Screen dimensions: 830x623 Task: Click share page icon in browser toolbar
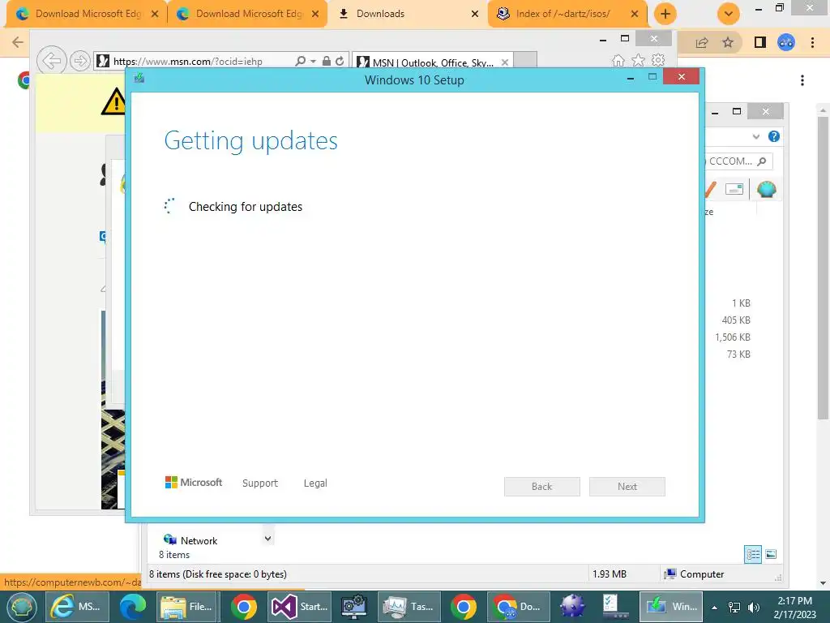click(702, 42)
